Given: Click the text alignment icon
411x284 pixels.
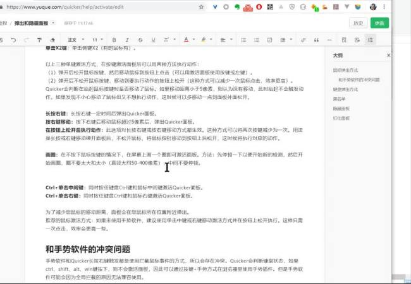Looking at the screenshot, I should pos(223,40).
